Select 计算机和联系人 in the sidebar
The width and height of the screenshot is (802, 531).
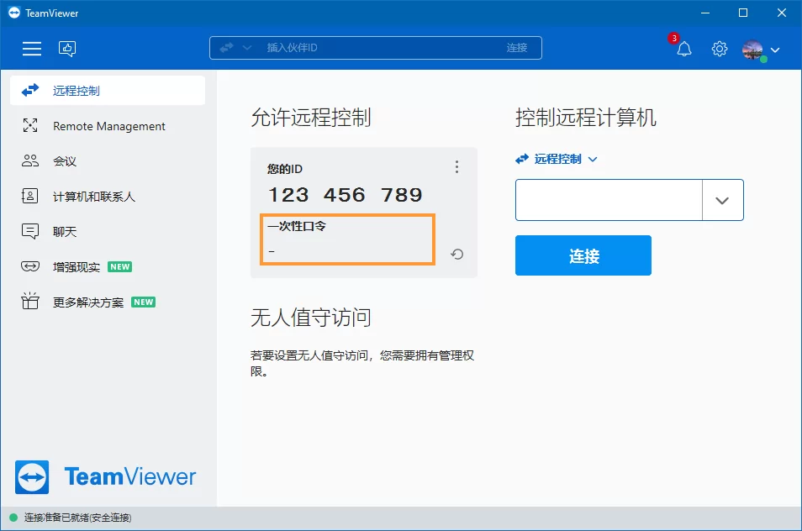pyautogui.click(x=29, y=197)
